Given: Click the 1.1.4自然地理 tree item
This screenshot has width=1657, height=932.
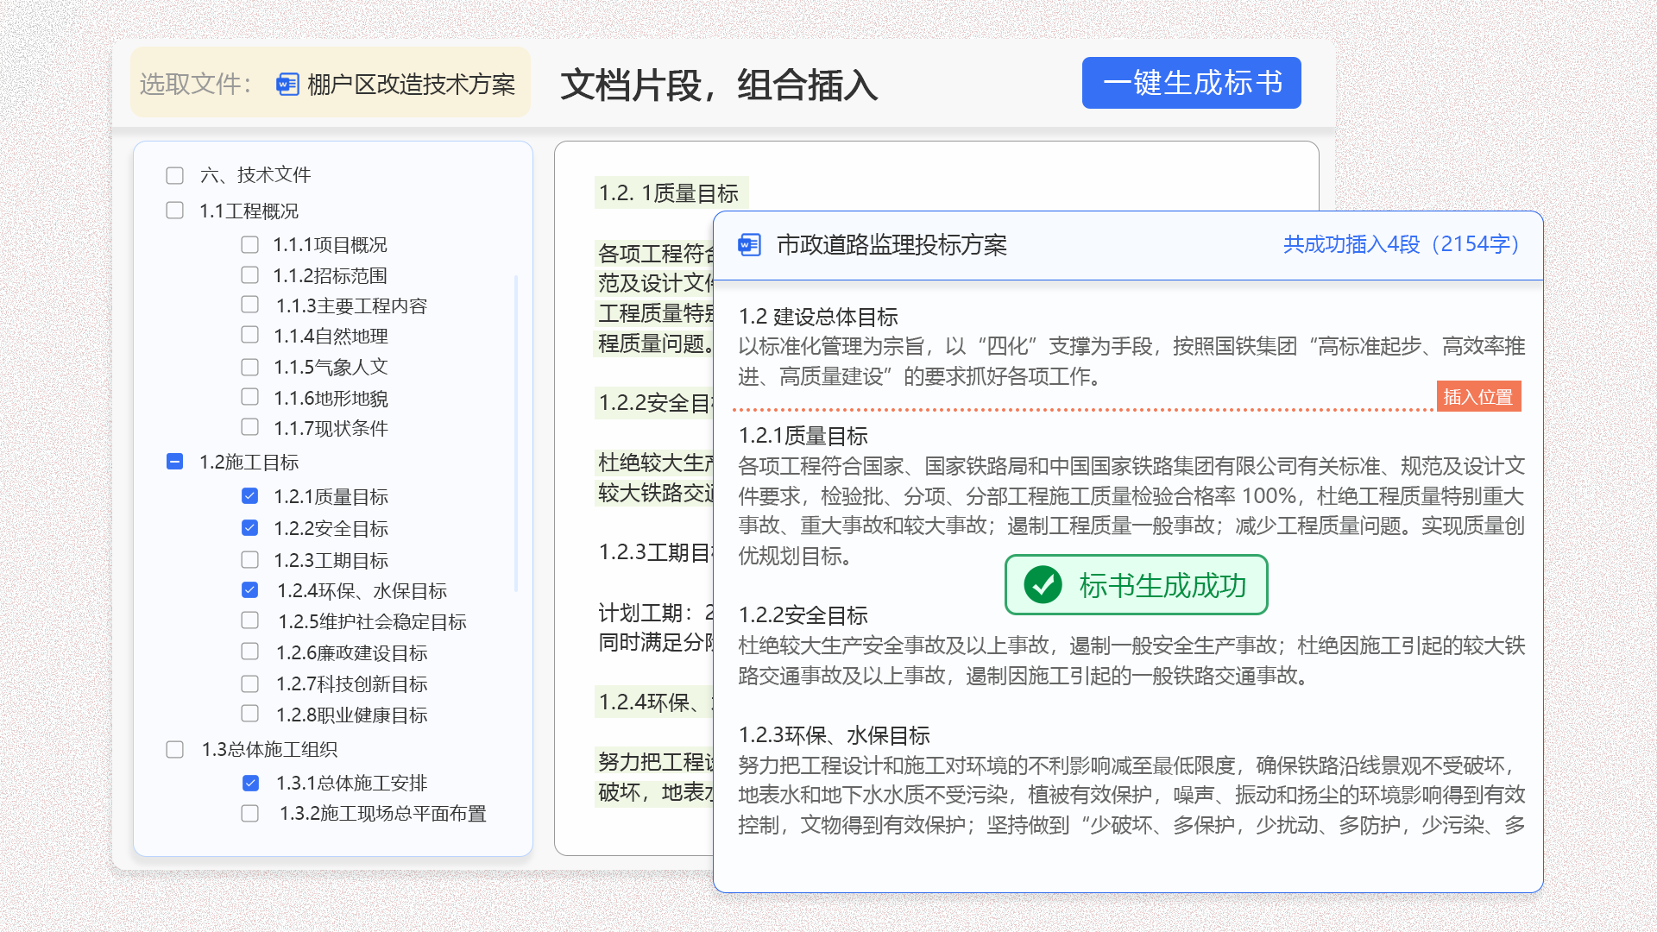Looking at the screenshot, I should pos(331,336).
